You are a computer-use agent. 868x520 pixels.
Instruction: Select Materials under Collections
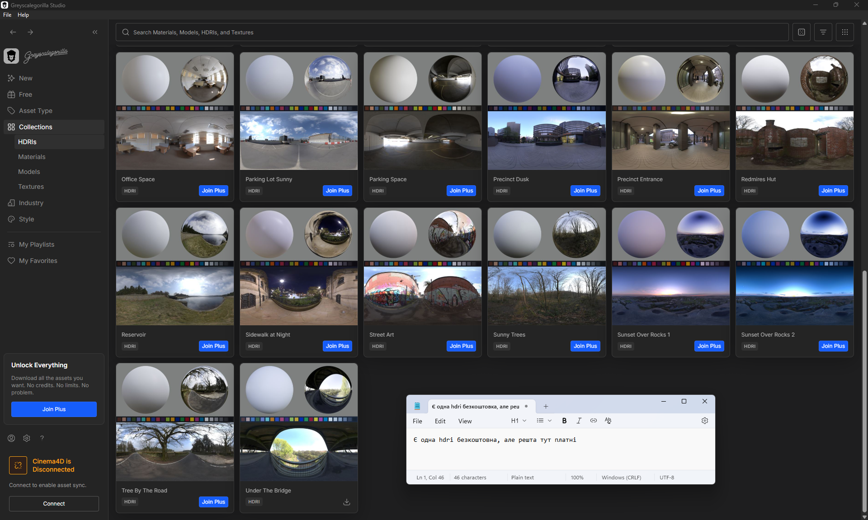(32, 157)
